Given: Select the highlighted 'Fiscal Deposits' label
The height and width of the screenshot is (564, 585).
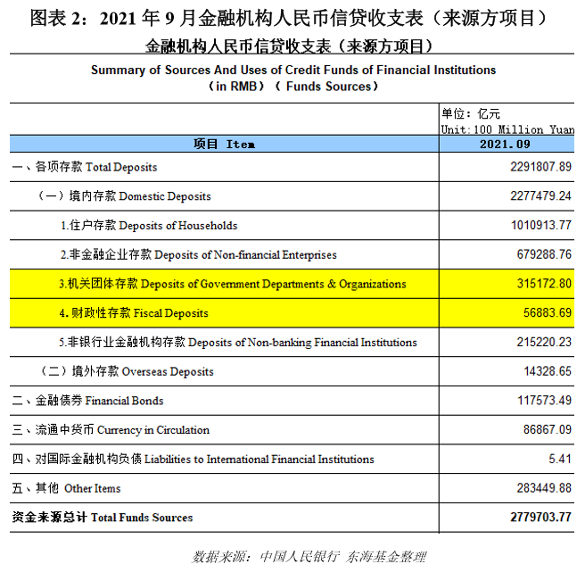Looking at the screenshot, I should click(134, 313).
